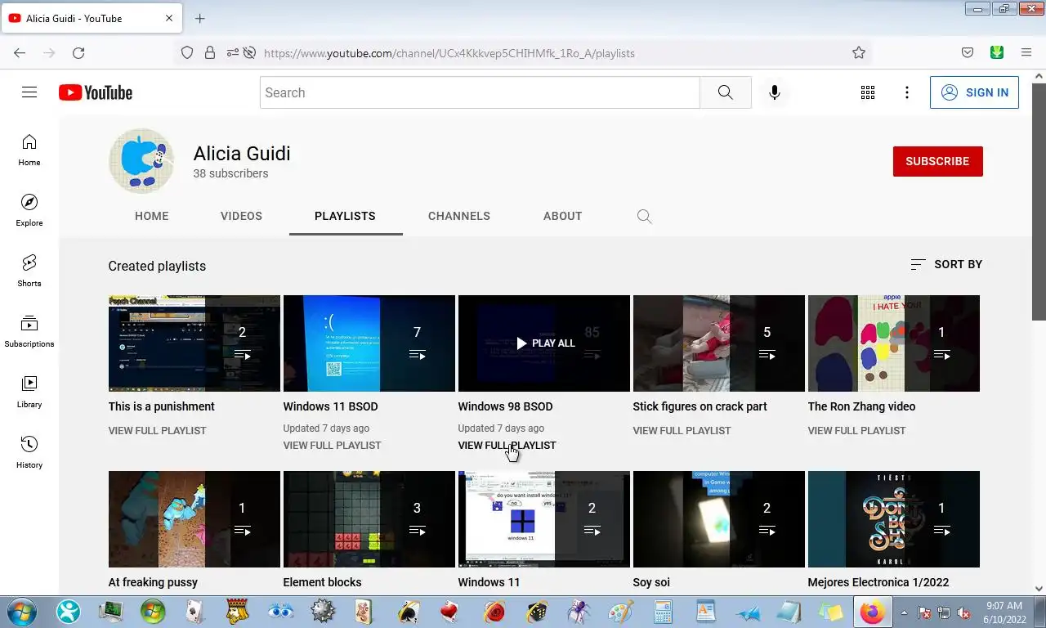The image size is (1046, 628).
Task: Go to the YouTube logo home link
Action: (x=96, y=92)
